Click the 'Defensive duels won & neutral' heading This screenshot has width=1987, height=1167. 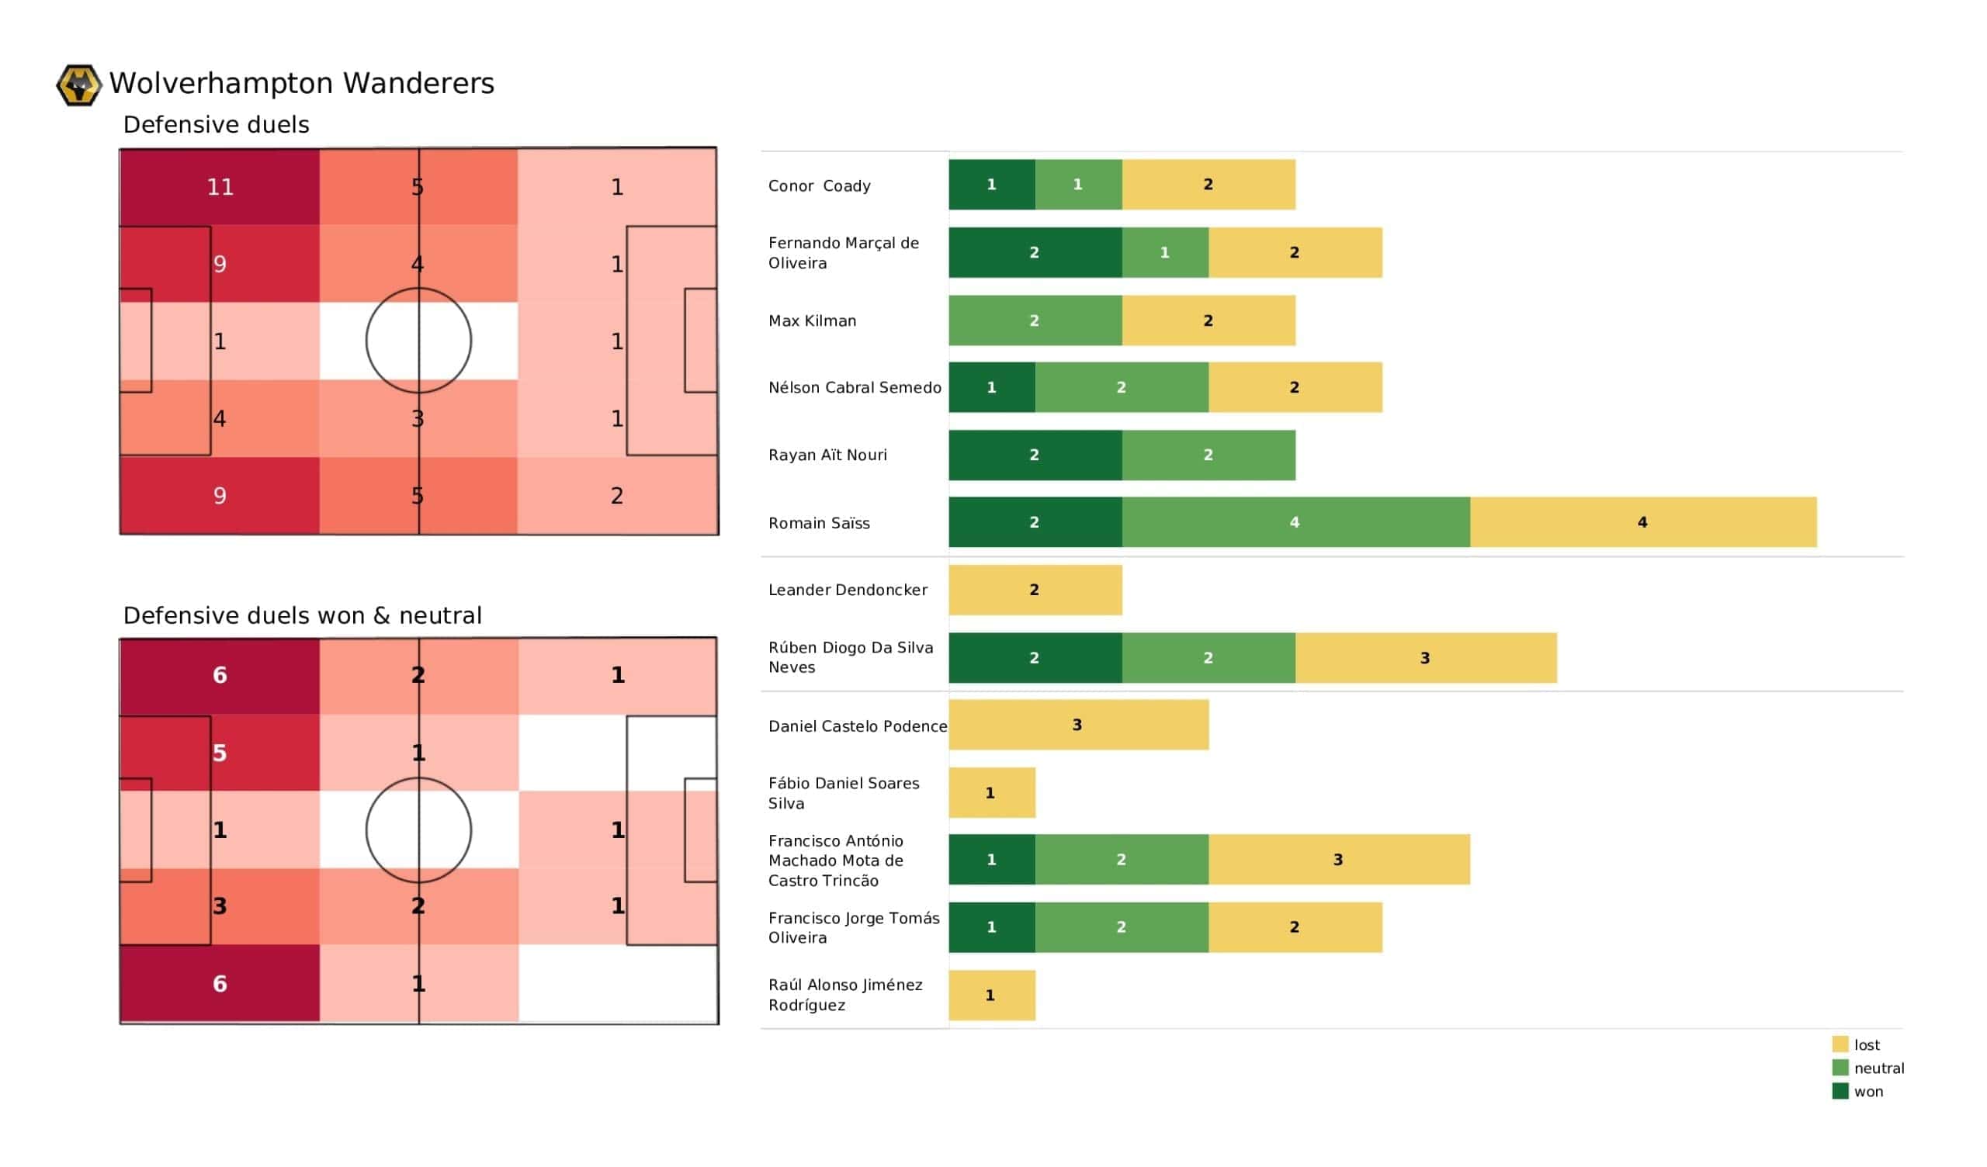click(x=303, y=616)
